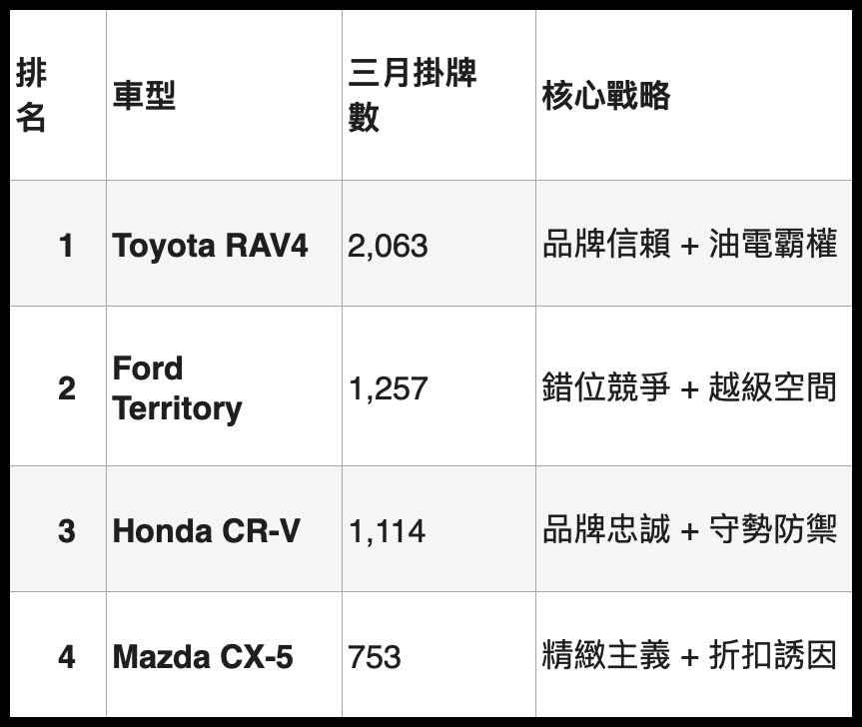The width and height of the screenshot is (862, 727).
Task: Click the 車型 column header
Action: tap(144, 96)
